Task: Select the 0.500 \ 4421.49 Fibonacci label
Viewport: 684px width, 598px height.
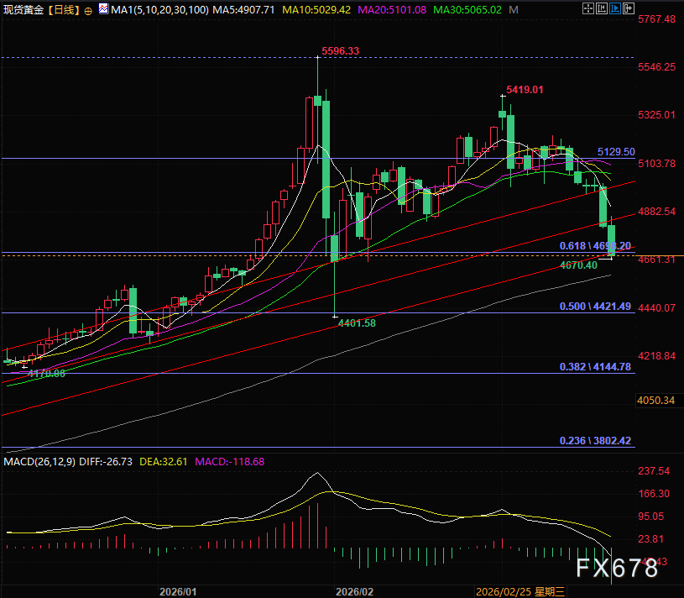Action: (595, 307)
